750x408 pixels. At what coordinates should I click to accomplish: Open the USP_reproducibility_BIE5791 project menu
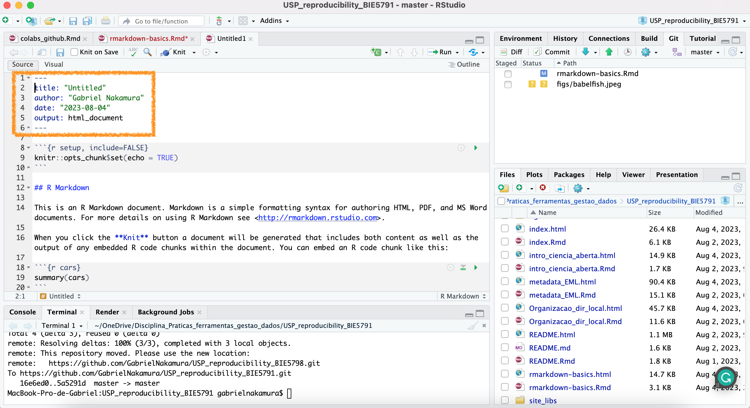pyautogui.click(x=692, y=21)
